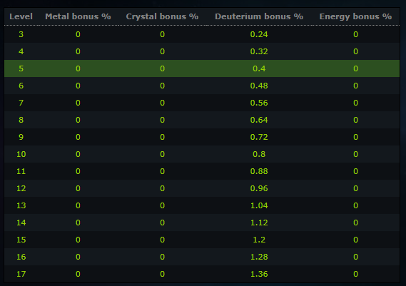Select the level 6 cell
This screenshot has height=286, width=406.
(x=21, y=86)
